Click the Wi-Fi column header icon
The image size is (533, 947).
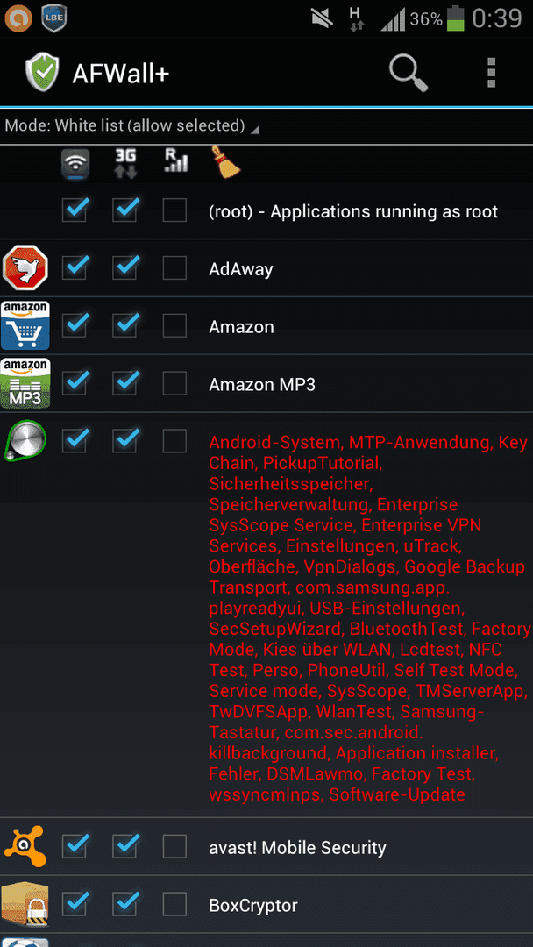coord(75,164)
